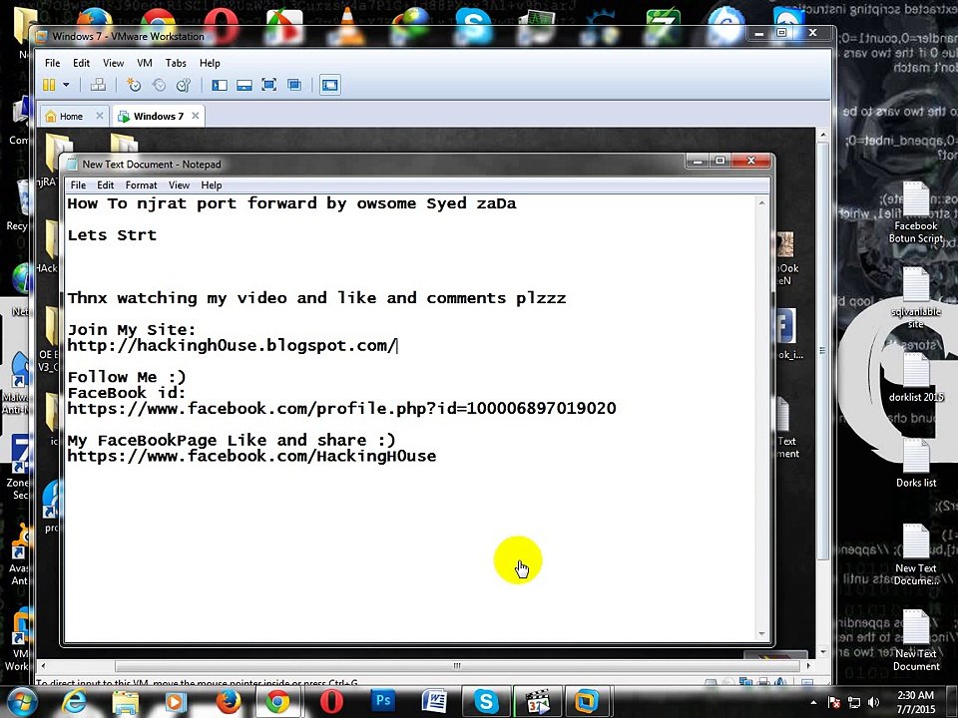958x718 pixels.
Task: Switch to Unity mode
Action: click(x=294, y=85)
